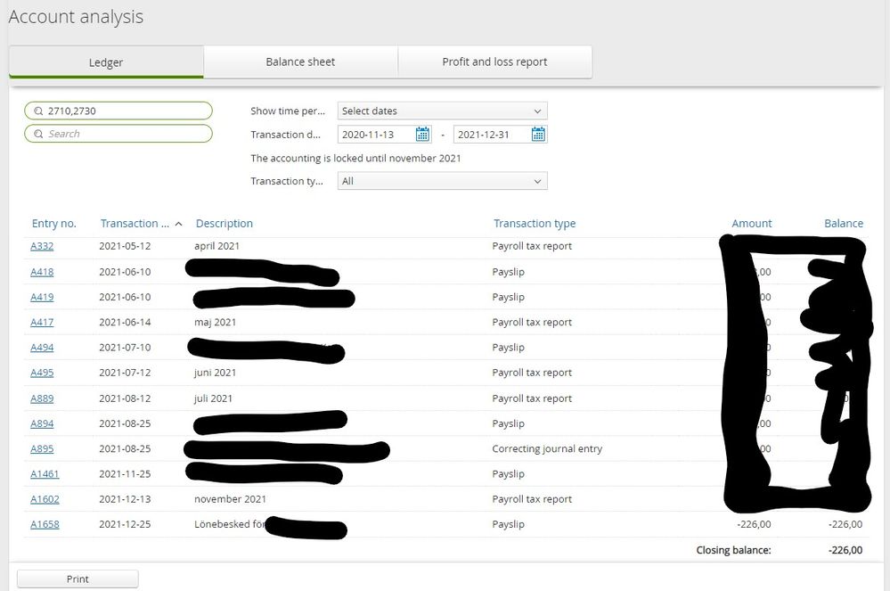Sort by Amount column header

point(751,224)
